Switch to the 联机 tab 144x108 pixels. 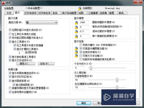[122, 13]
